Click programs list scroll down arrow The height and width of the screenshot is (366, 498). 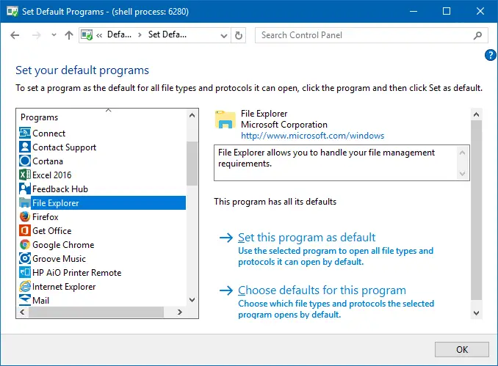(192, 300)
